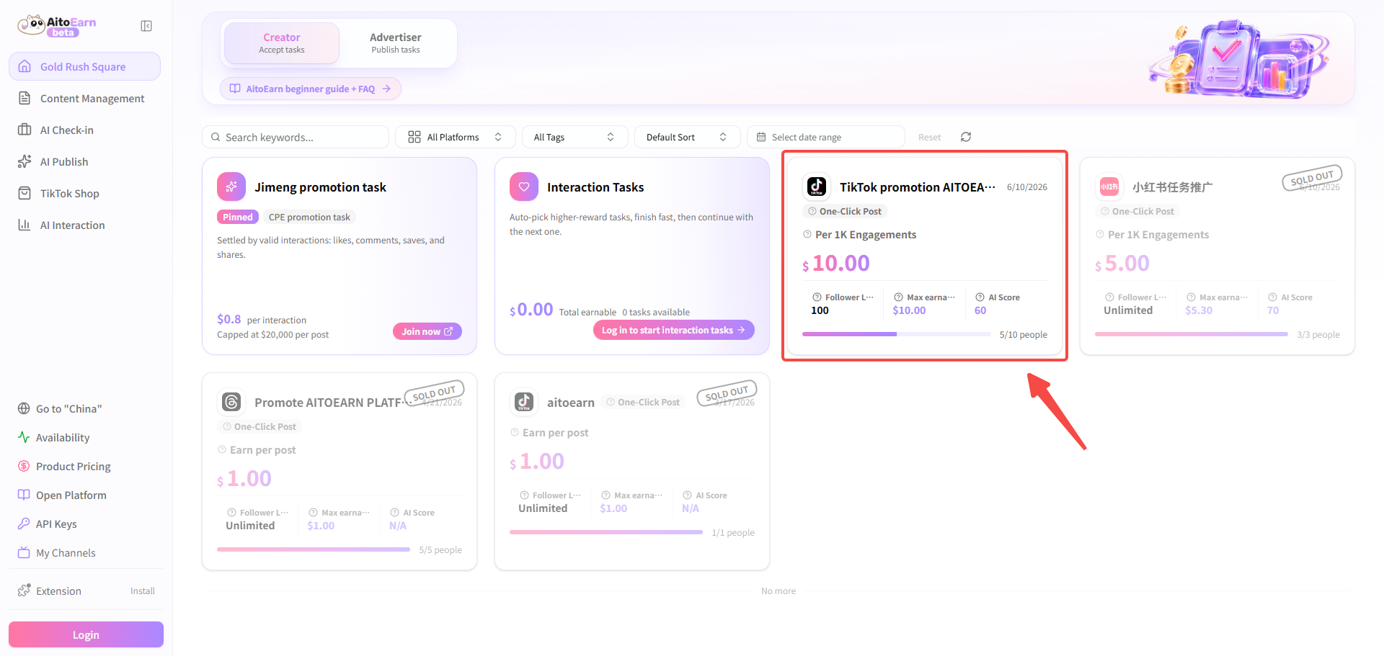Open Content Management
The height and width of the screenshot is (656, 1384).
tap(84, 98)
